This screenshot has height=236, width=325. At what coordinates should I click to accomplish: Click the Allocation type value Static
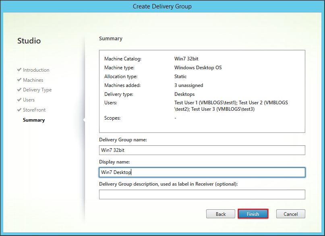(180, 77)
